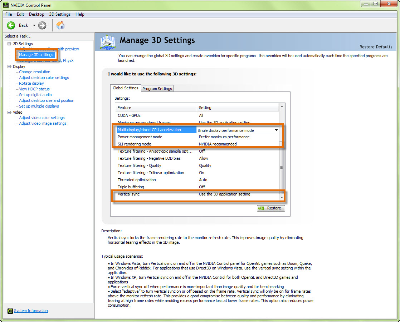400x322 pixels.
Task: Open the File menu
Action: [x=9, y=14]
